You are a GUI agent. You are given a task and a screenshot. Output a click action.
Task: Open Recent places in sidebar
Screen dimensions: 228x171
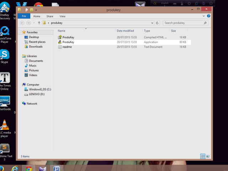35,42
